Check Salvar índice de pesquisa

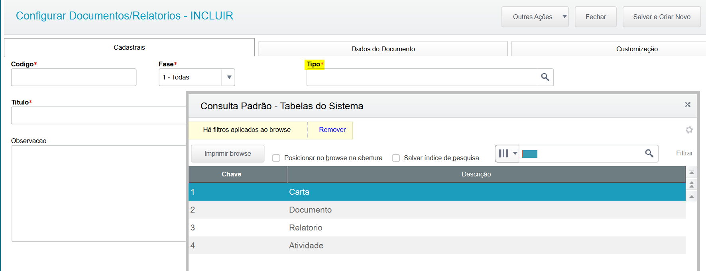pyautogui.click(x=396, y=158)
